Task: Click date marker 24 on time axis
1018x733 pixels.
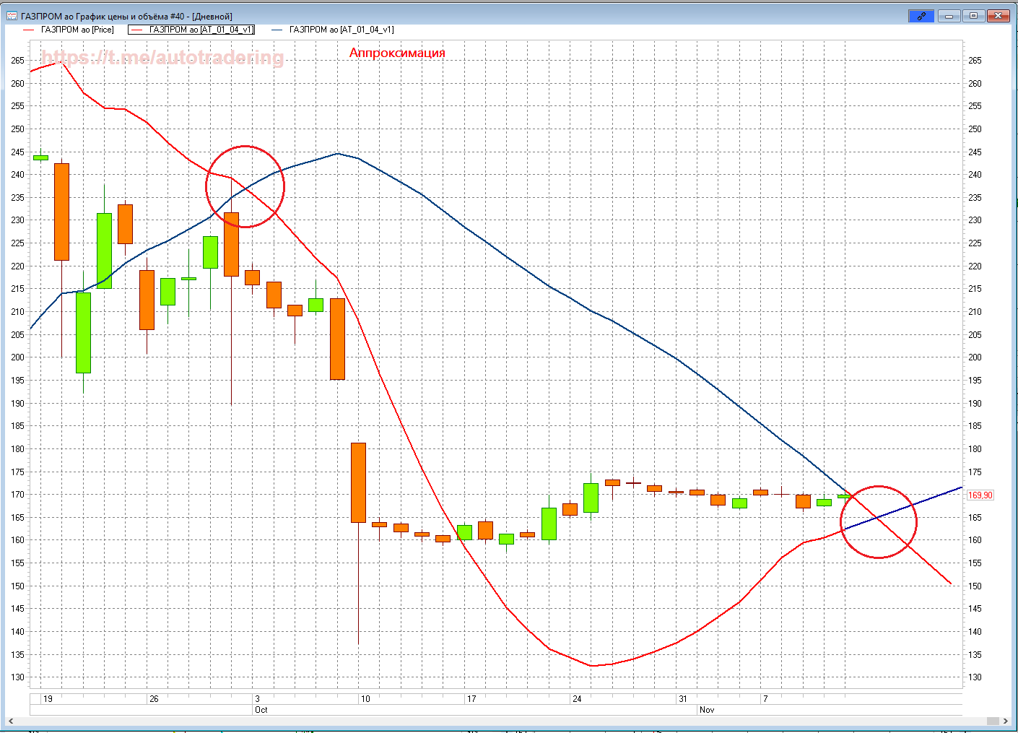Action: point(577,699)
